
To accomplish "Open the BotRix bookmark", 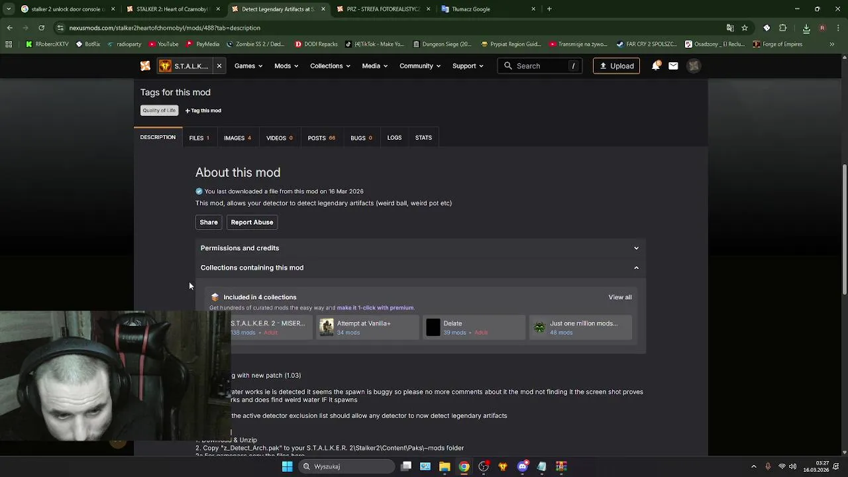I will click(x=88, y=44).
